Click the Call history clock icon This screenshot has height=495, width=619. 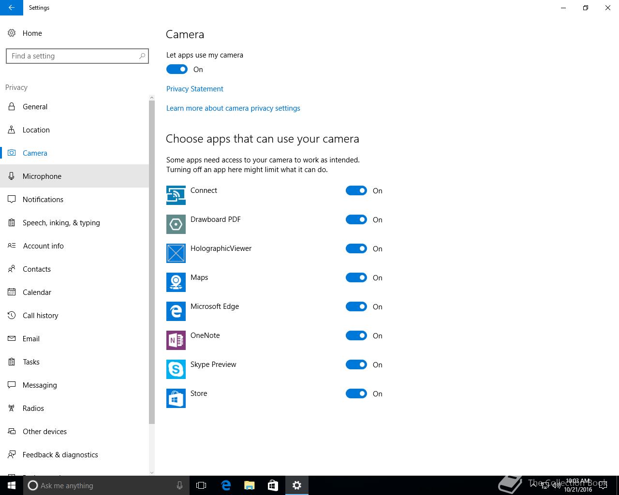point(12,315)
